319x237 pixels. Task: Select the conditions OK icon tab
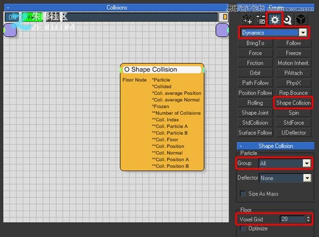point(261,20)
